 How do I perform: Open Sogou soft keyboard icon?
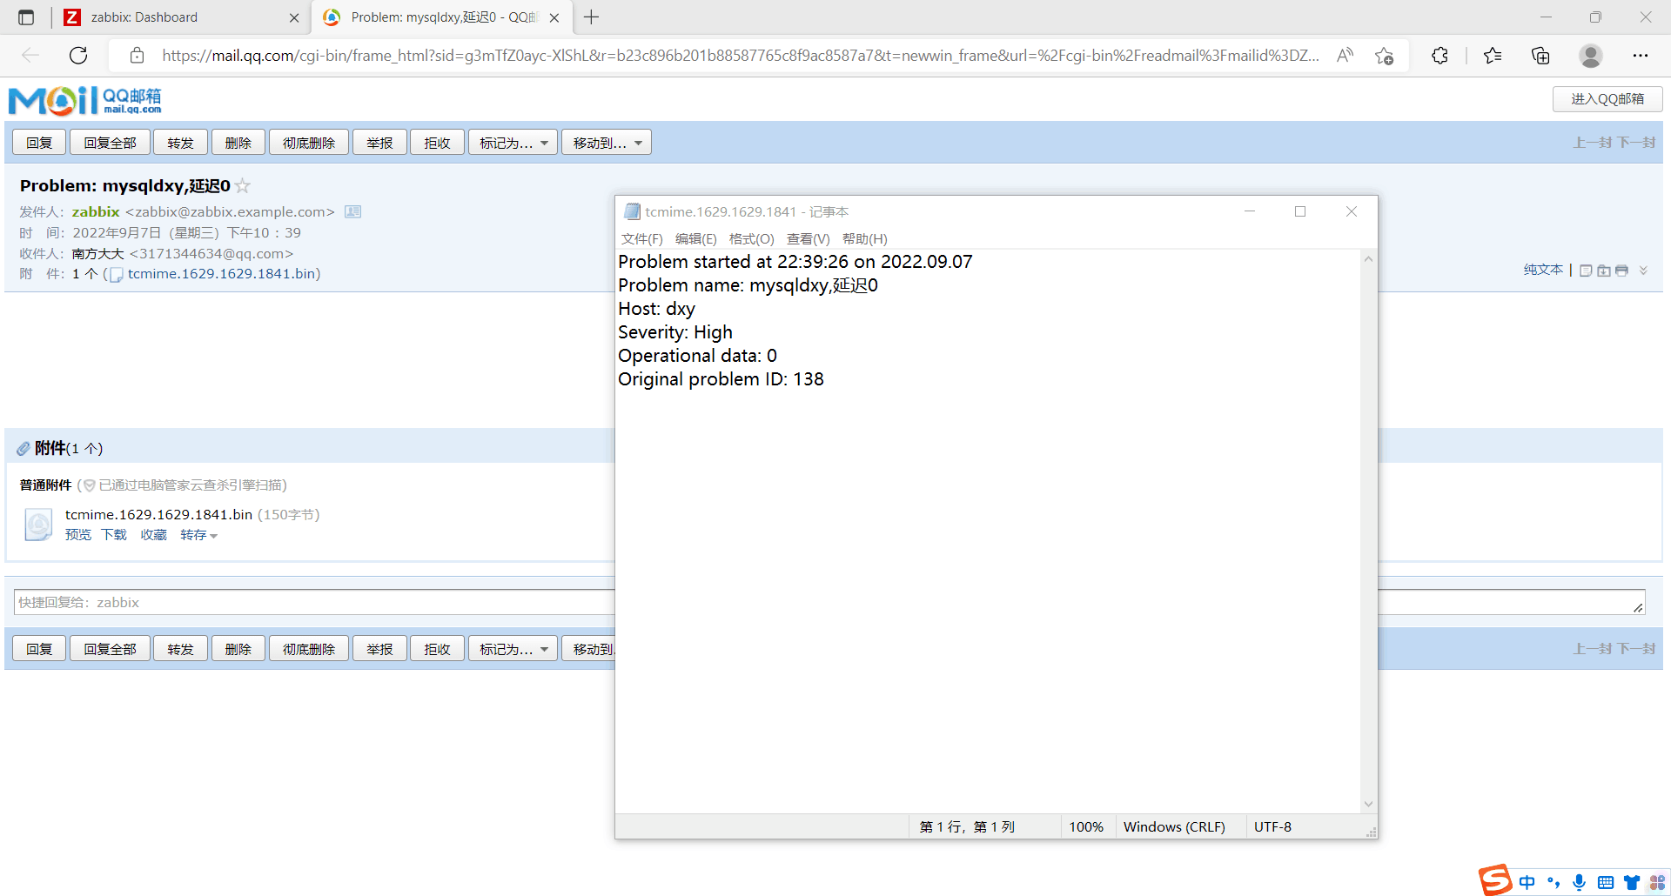1606,882
